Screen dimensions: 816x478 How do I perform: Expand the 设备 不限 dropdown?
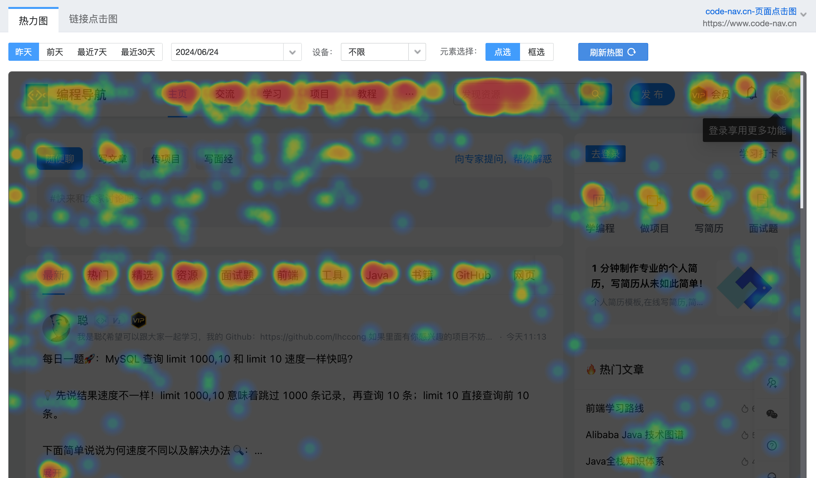pos(417,52)
